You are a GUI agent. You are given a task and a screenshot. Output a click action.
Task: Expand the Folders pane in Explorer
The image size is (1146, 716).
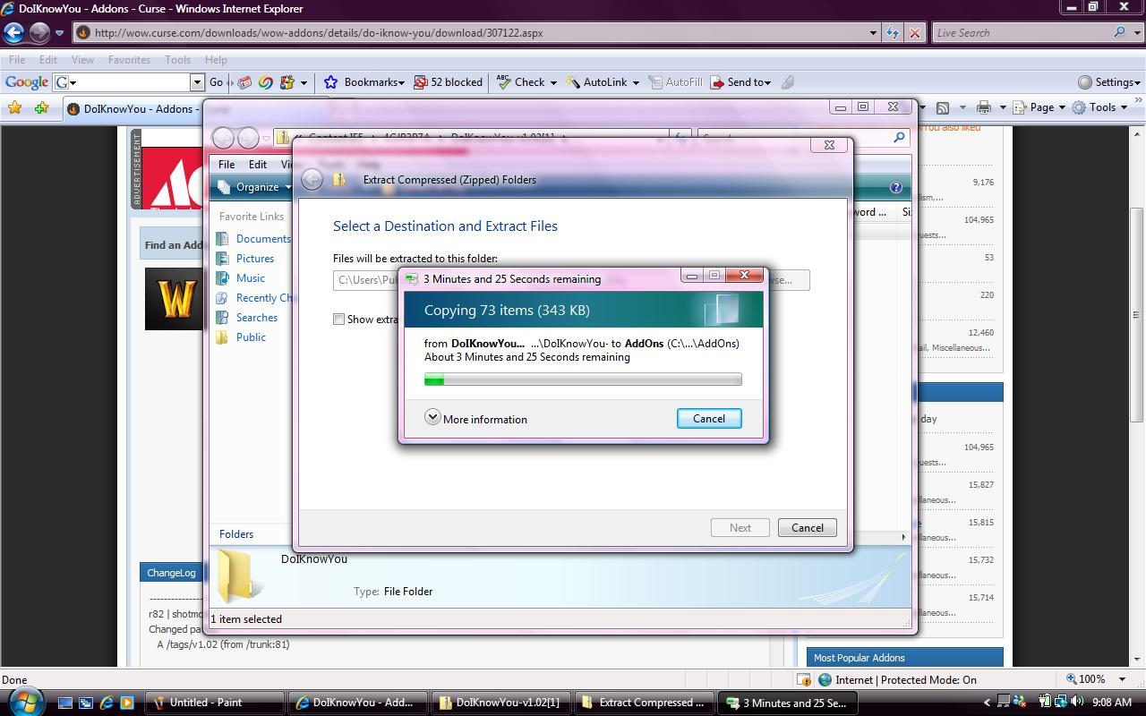pos(236,533)
